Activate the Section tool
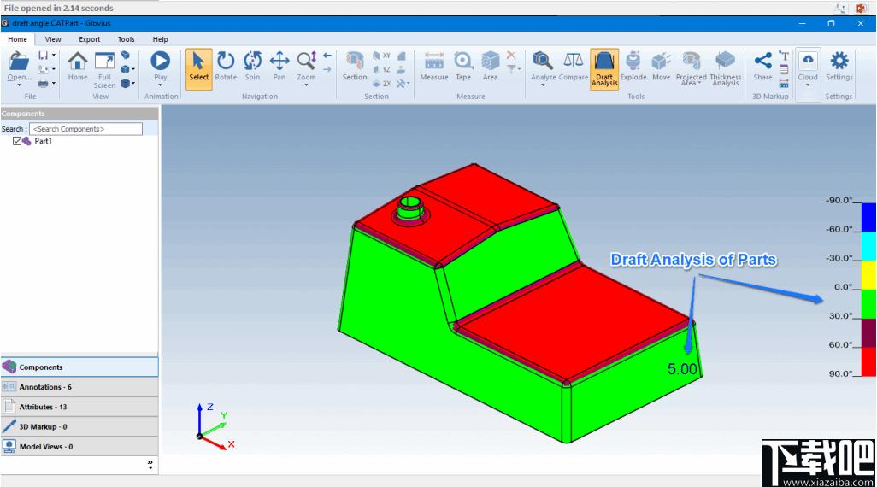 click(x=355, y=67)
